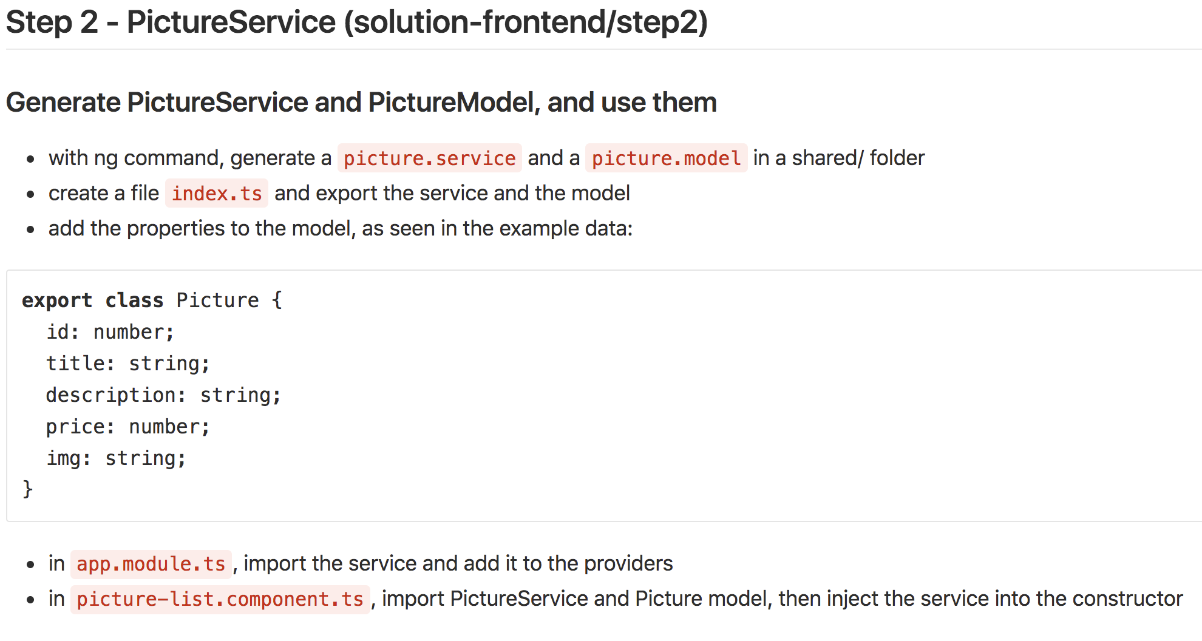The width and height of the screenshot is (1202, 641).
Task: Click the 'Step 2 - PictureService' main heading
Action: (x=356, y=22)
